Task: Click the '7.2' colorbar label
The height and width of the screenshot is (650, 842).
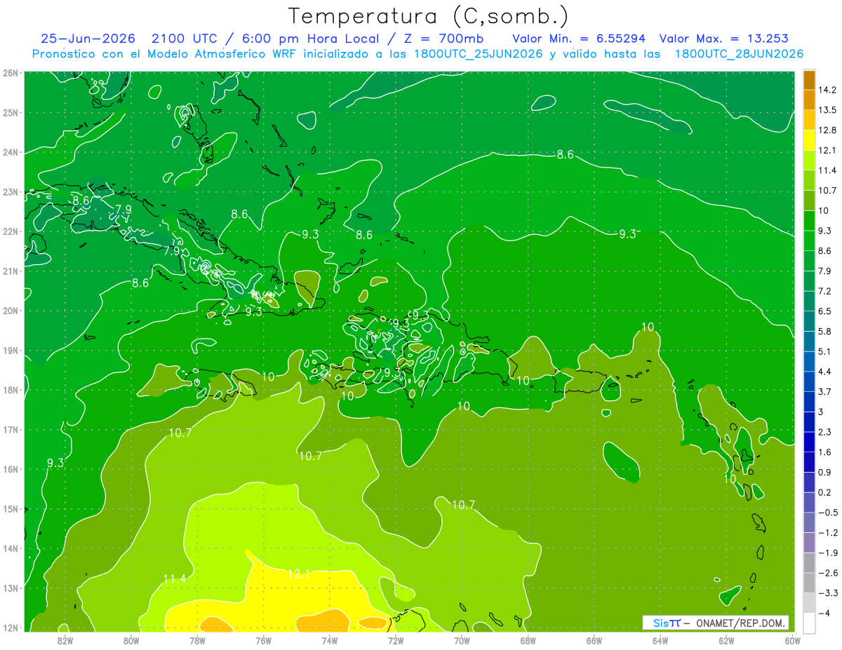Action: point(825,291)
